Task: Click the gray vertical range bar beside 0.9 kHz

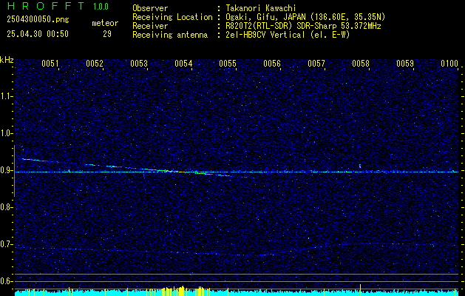Action: 14,171
